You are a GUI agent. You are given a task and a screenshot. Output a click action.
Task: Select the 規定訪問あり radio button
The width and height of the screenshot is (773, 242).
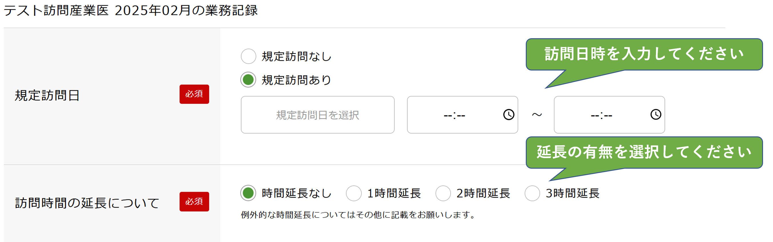click(x=248, y=80)
